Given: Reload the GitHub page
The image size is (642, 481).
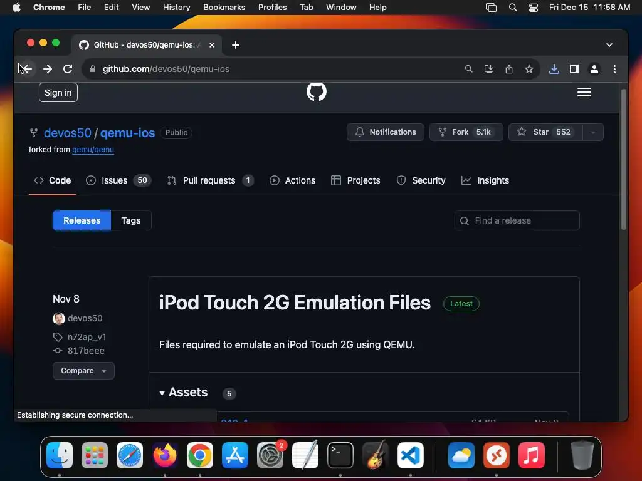Looking at the screenshot, I should pos(68,69).
